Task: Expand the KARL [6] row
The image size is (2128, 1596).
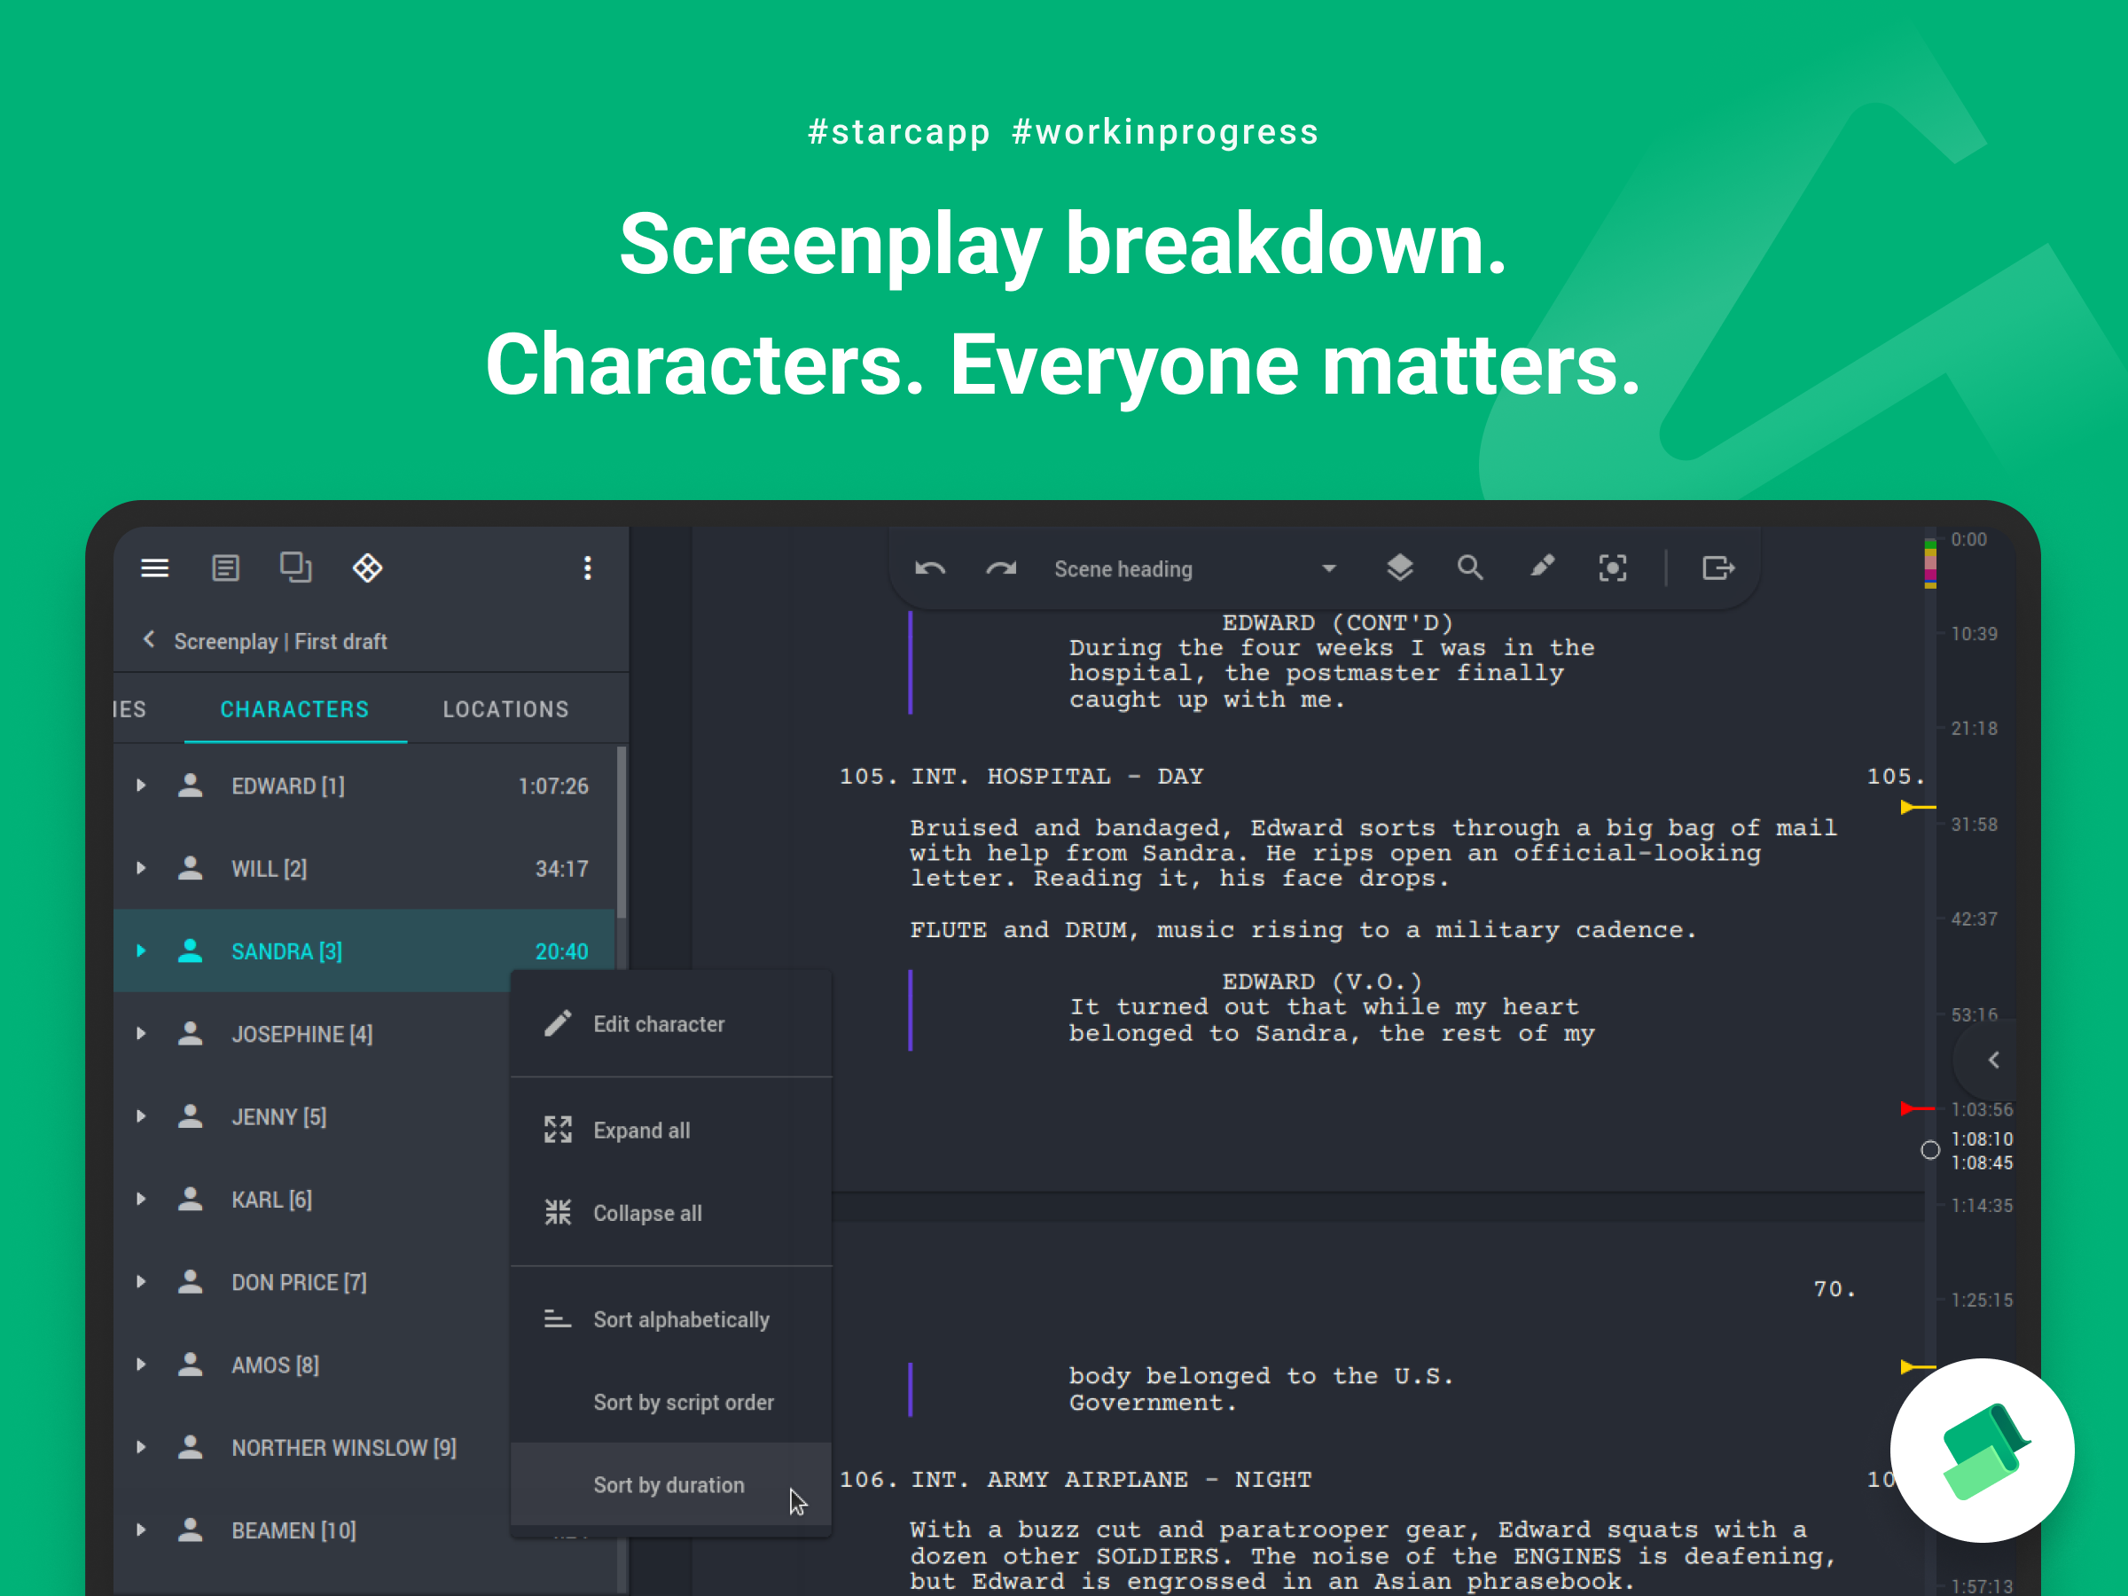Action: [141, 1200]
